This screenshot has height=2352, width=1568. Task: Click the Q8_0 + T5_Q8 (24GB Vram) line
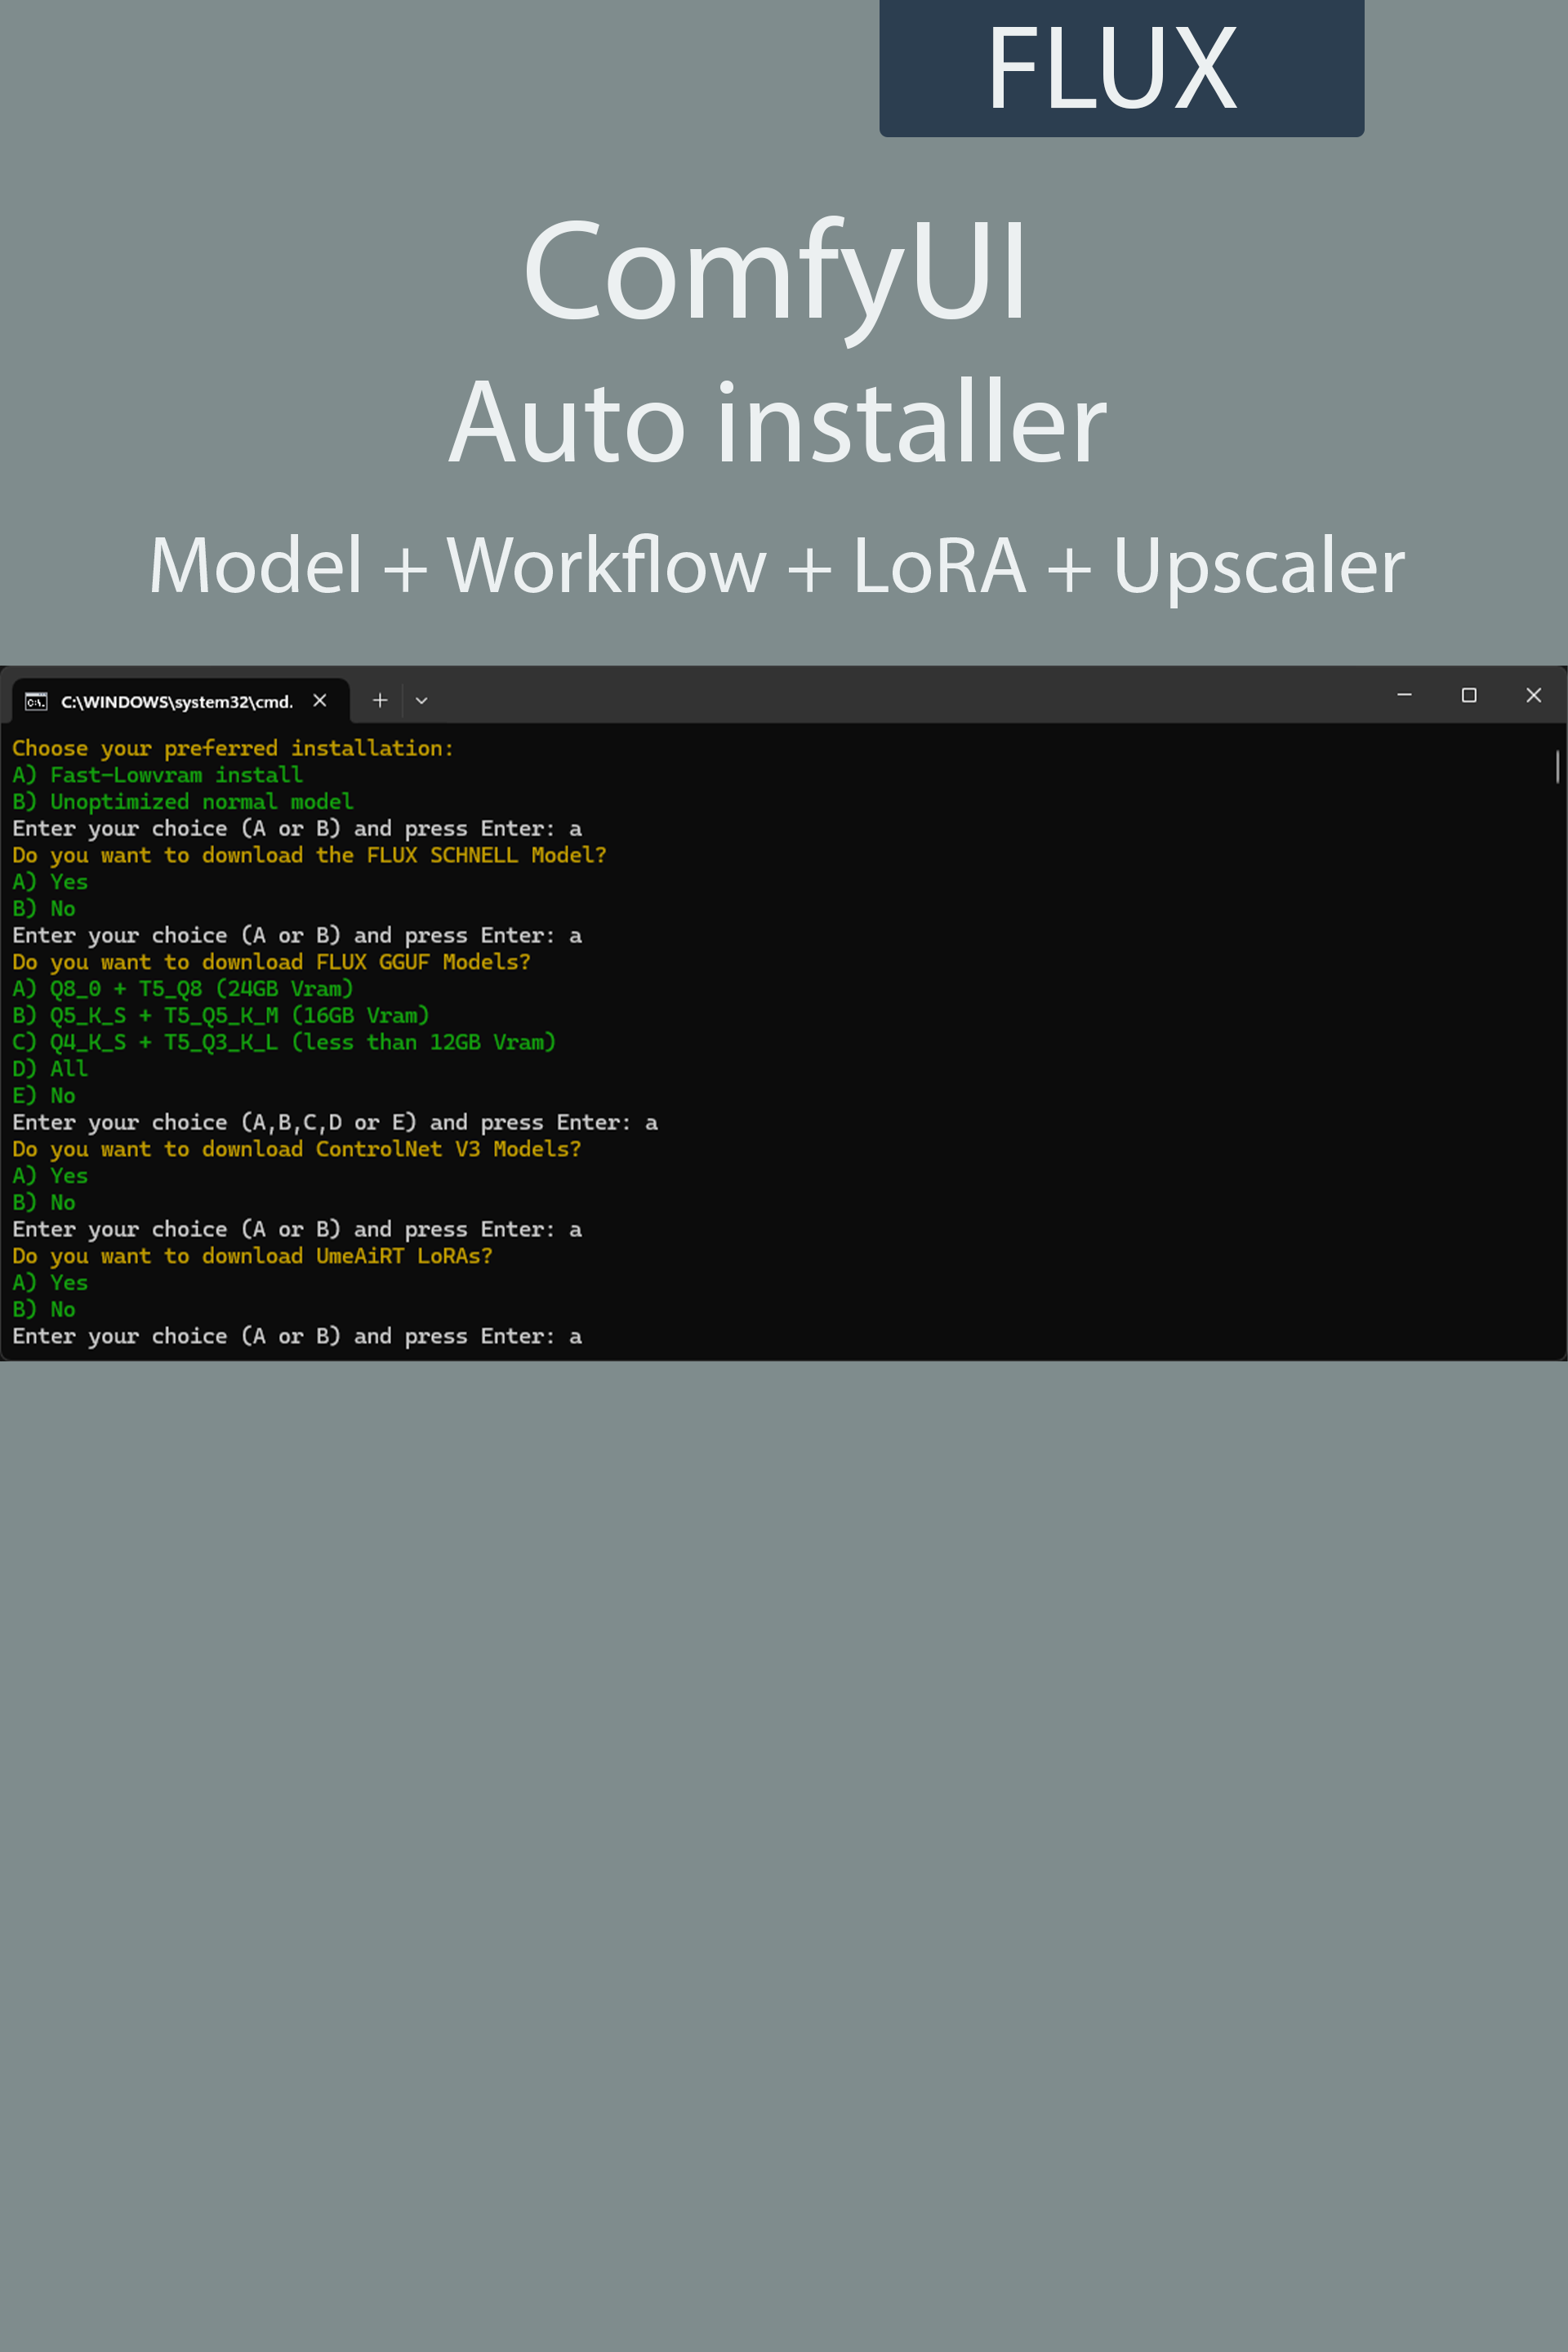[x=183, y=989]
